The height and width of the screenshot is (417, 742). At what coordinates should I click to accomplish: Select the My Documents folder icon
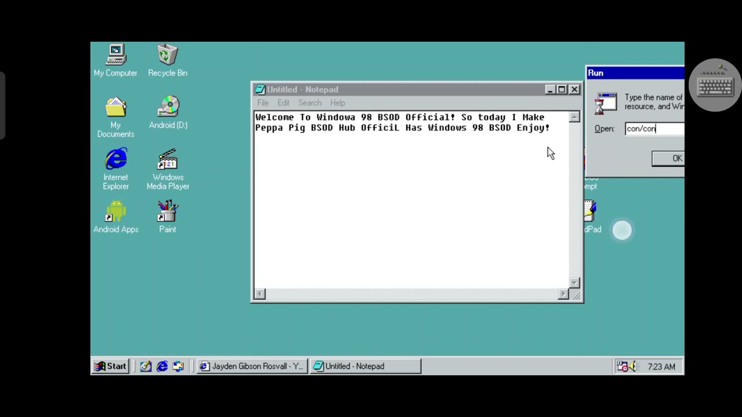(x=115, y=117)
